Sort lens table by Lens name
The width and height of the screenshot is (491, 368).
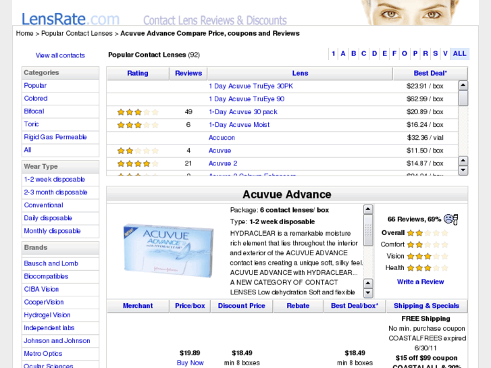[300, 74]
